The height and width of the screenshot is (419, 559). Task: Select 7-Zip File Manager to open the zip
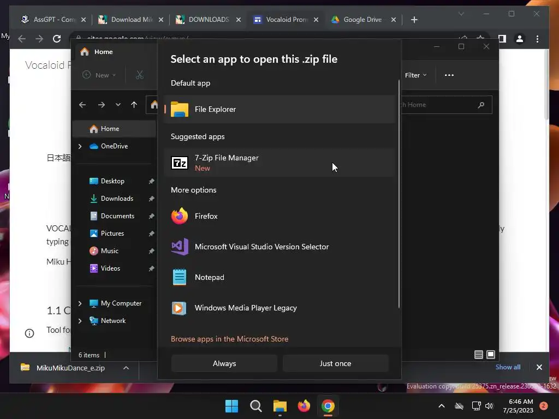(x=279, y=163)
